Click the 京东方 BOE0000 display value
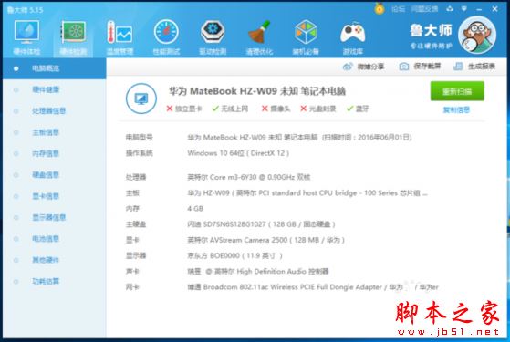Image resolution: width=510 pixels, height=342 pixels. 234,256
